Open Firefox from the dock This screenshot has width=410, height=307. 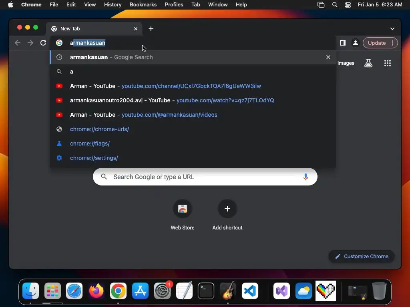click(96, 291)
